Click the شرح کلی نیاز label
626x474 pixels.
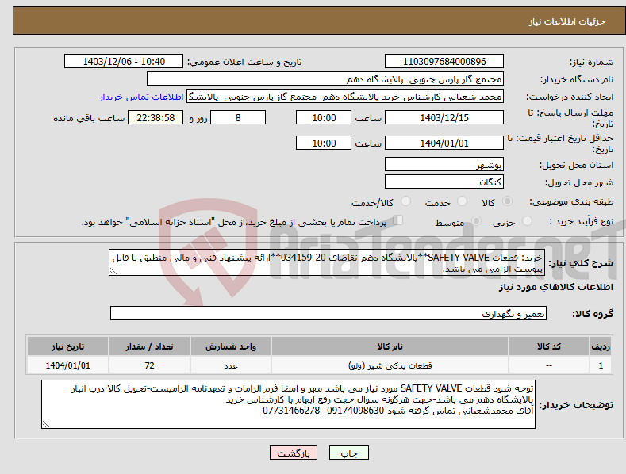(581, 263)
